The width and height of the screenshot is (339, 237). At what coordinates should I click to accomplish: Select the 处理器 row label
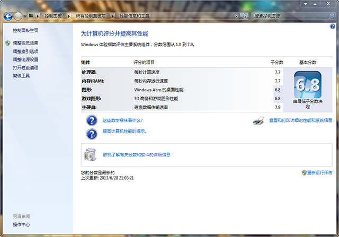tap(89, 72)
